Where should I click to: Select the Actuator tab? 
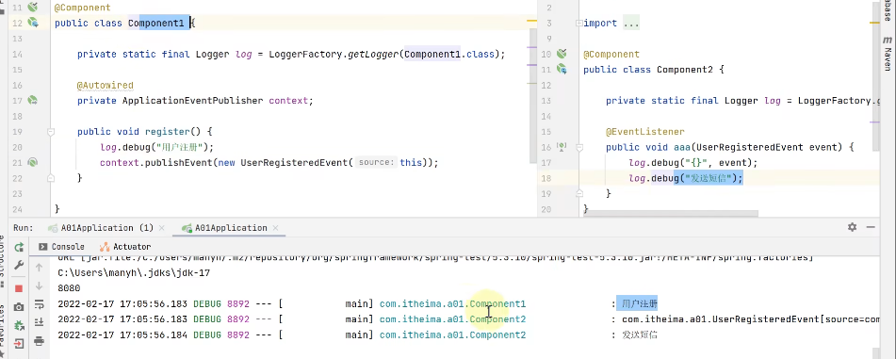(x=125, y=247)
